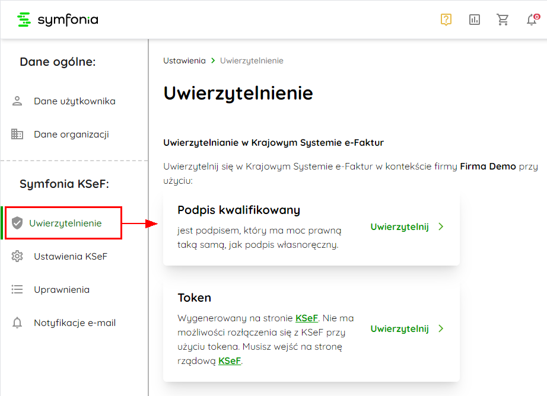This screenshot has height=396, width=547.
Task: Open the help question mark icon
Action: (446, 20)
